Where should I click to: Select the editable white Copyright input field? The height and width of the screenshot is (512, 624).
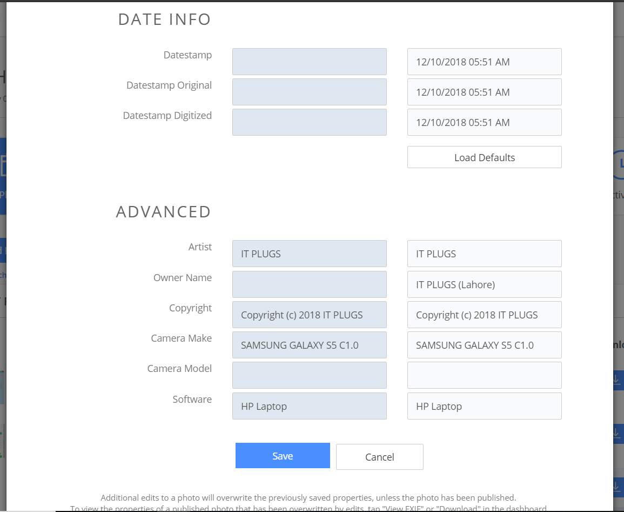point(484,315)
